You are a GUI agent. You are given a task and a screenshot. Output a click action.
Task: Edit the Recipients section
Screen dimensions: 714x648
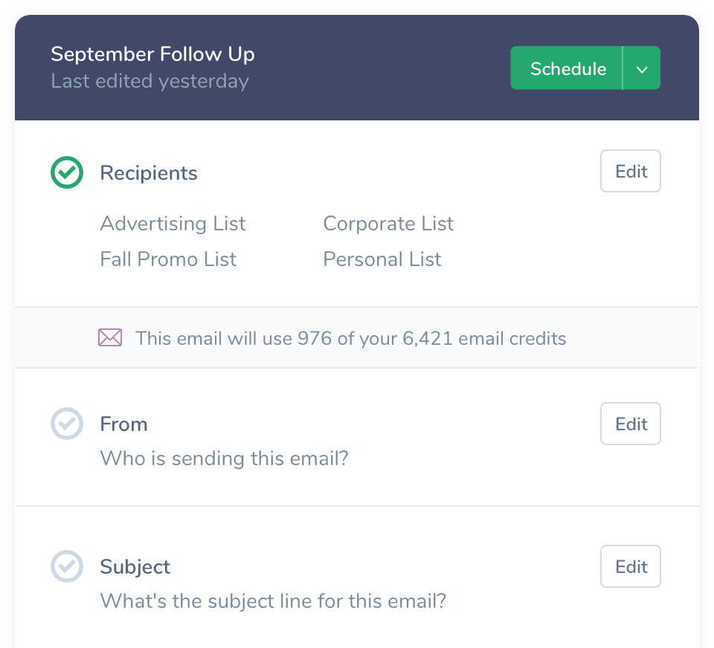click(631, 172)
